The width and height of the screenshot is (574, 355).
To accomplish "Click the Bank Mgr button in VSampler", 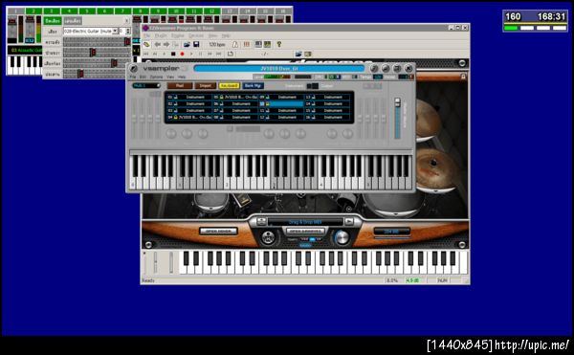I will pos(253,85).
